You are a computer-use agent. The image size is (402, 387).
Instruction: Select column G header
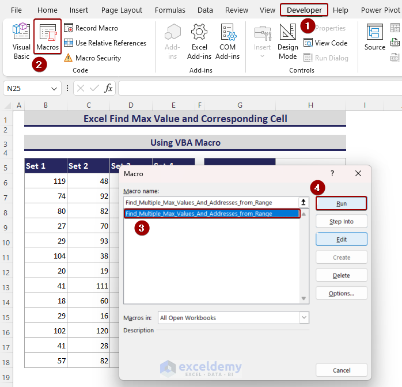(240, 105)
